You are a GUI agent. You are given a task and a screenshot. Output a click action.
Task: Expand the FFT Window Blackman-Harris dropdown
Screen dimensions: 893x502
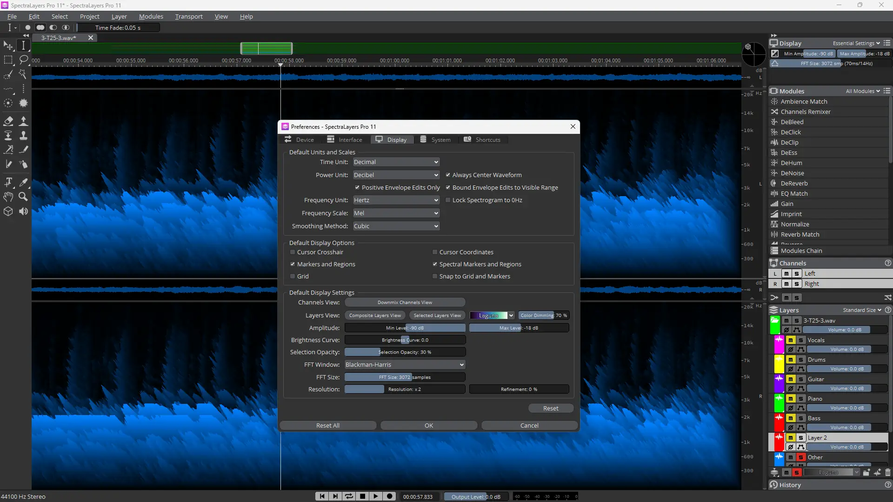405,364
